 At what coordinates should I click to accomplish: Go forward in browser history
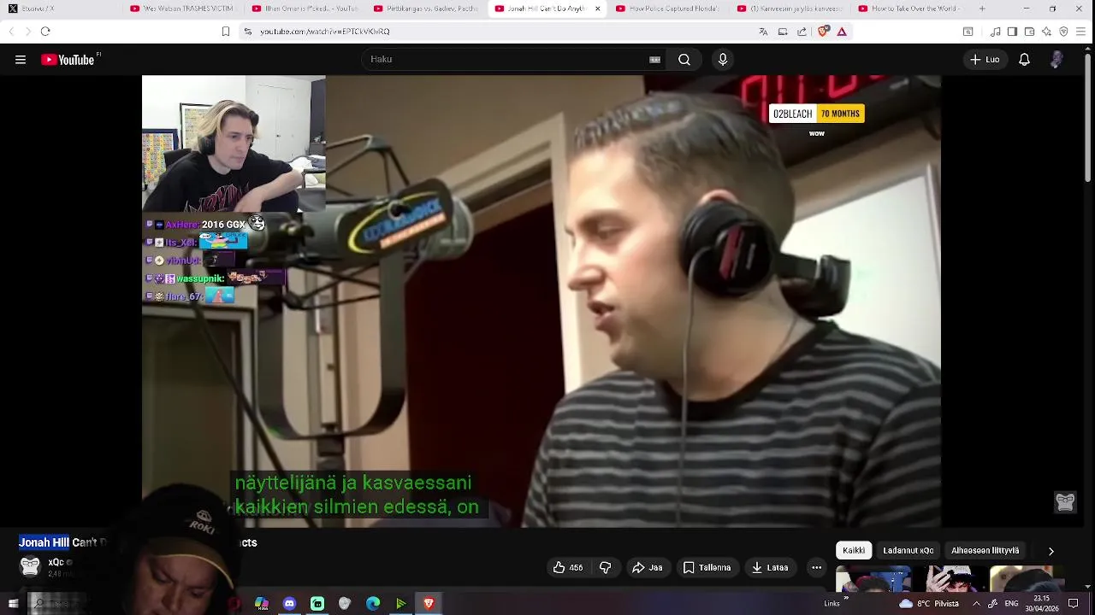coord(27,32)
